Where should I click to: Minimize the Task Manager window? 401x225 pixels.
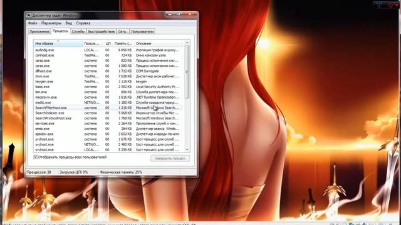tap(170, 14)
